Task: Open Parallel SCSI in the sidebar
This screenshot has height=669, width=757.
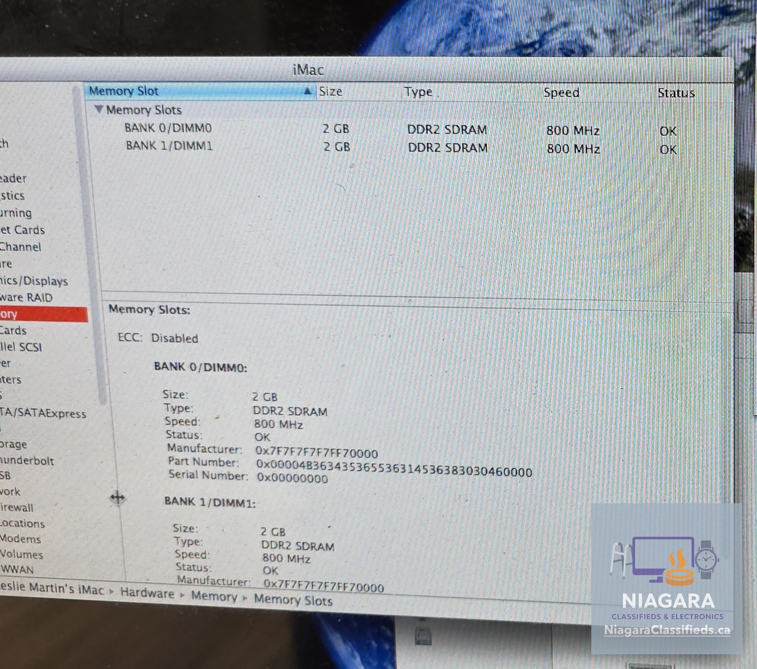Action: click(x=21, y=347)
